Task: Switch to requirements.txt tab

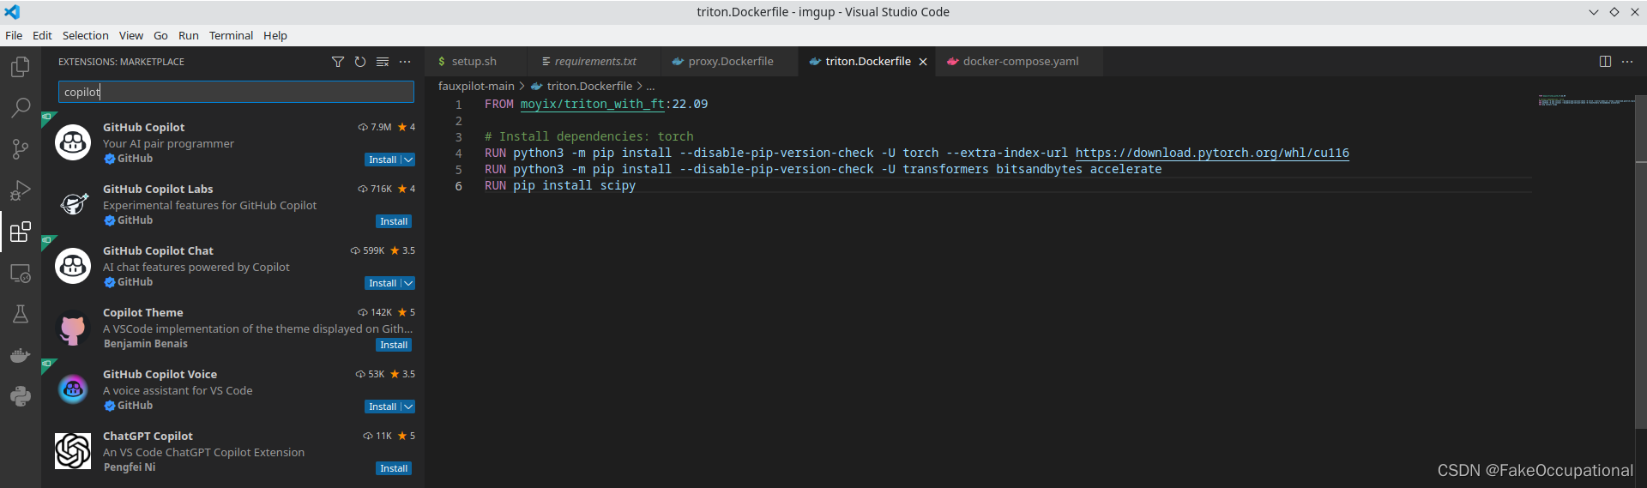Action: [x=594, y=62]
